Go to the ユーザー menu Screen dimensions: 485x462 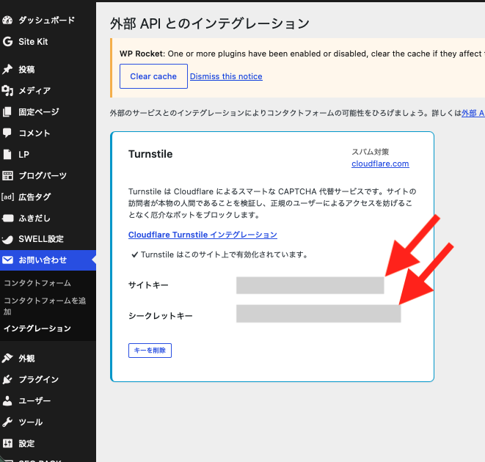pos(34,401)
